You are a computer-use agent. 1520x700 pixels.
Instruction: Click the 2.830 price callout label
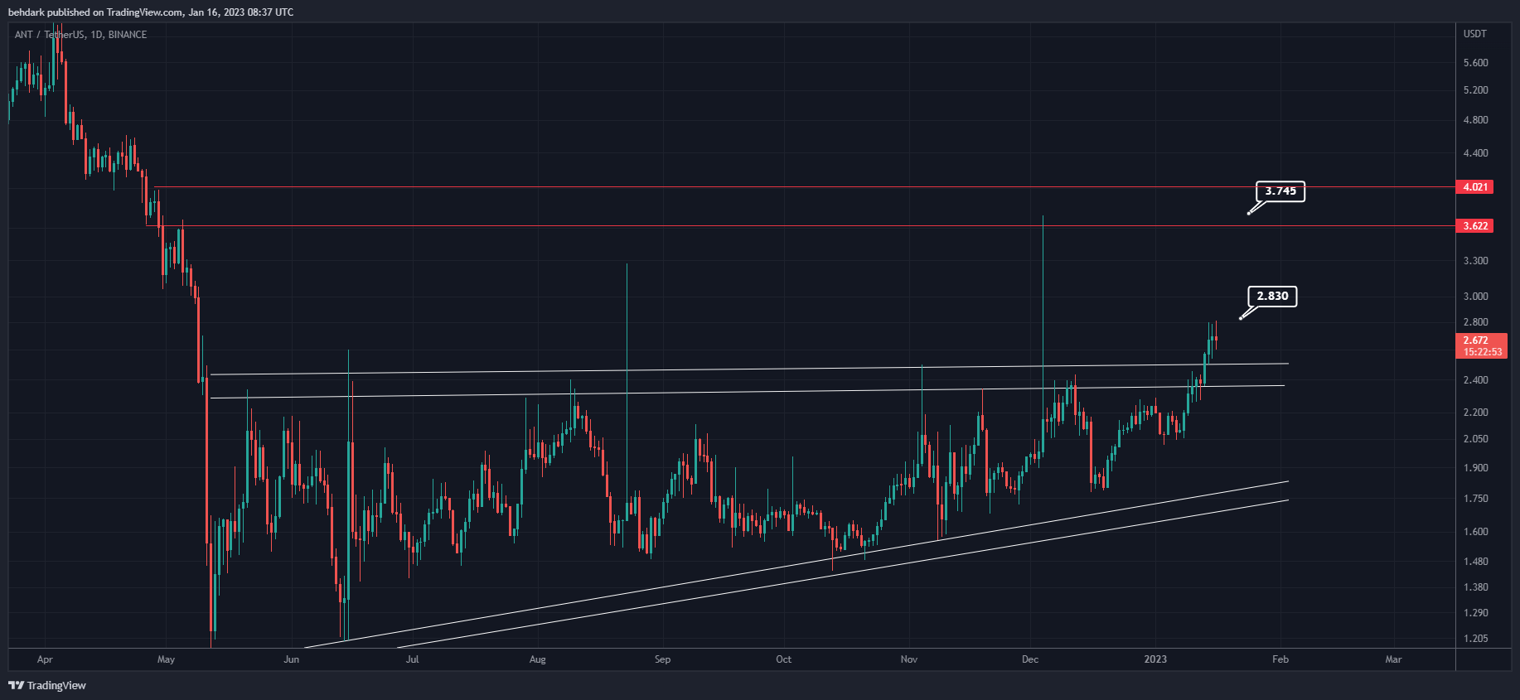tap(1272, 296)
